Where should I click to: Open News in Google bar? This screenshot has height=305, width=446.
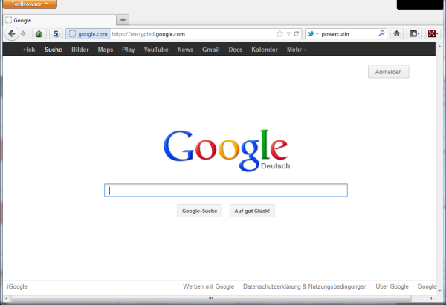(185, 50)
